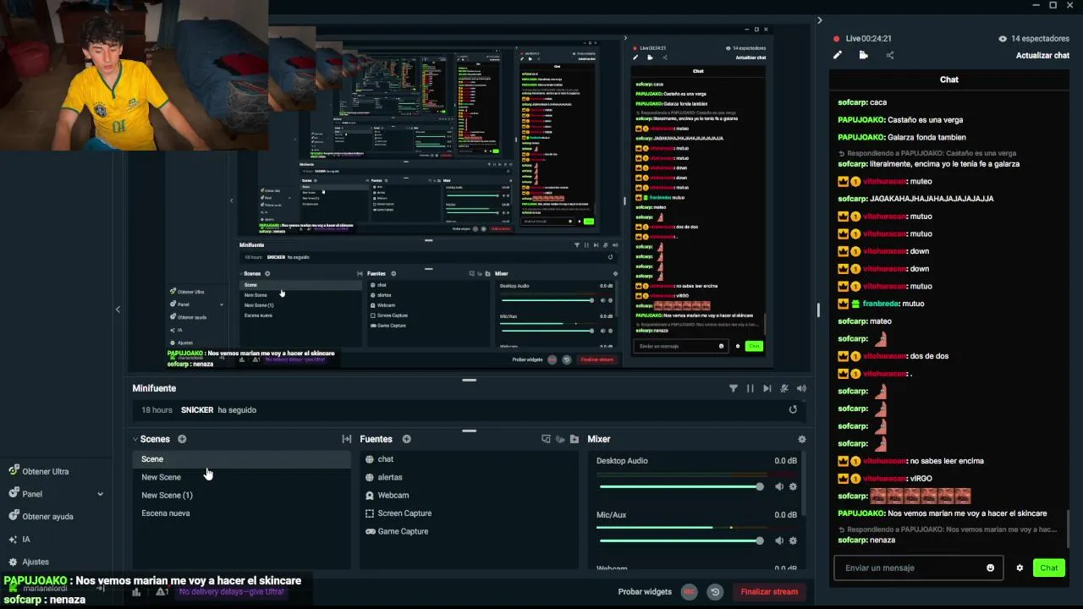The height and width of the screenshot is (609, 1083).
Task: Refresh the Minifuente event list
Action: click(x=793, y=409)
